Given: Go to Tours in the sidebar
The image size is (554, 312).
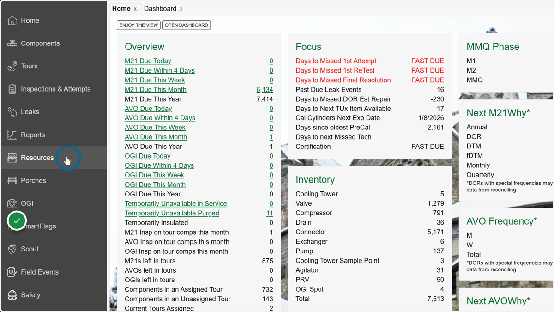Looking at the screenshot, I should tap(54, 66).
